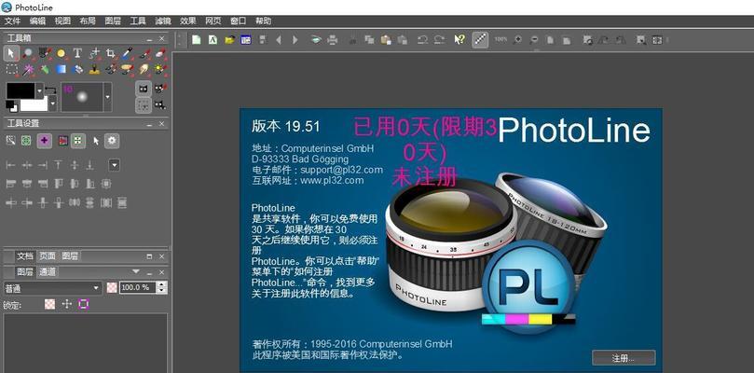Open the 文件 menu

click(x=12, y=21)
